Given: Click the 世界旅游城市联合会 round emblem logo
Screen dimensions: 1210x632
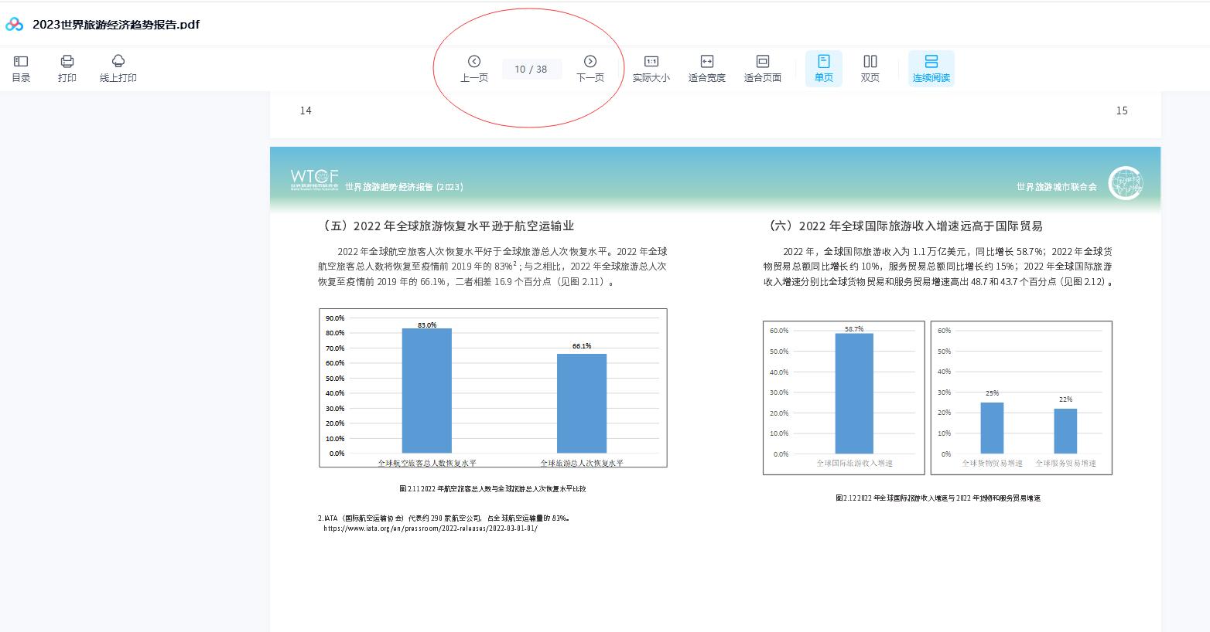Looking at the screenshot, I should coord(1125,184).
